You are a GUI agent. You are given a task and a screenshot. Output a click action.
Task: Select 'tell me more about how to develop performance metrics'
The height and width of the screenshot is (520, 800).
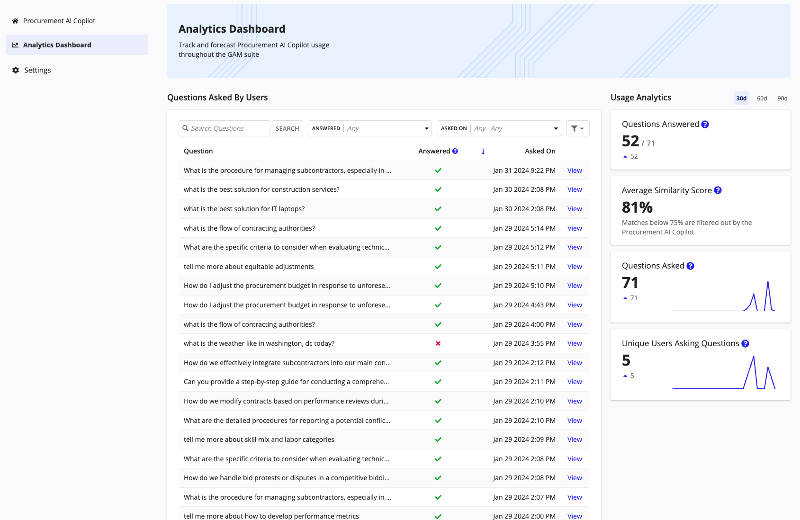(x=271, y=516)
